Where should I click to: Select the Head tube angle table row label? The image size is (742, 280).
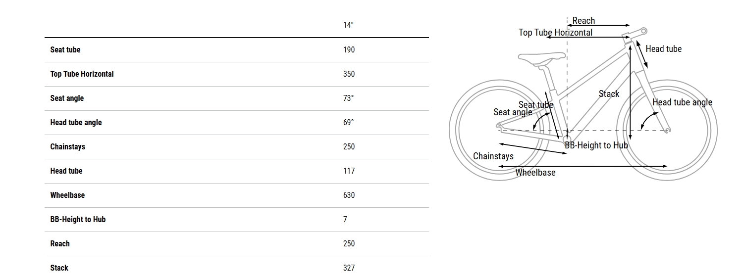coord(76,122)
